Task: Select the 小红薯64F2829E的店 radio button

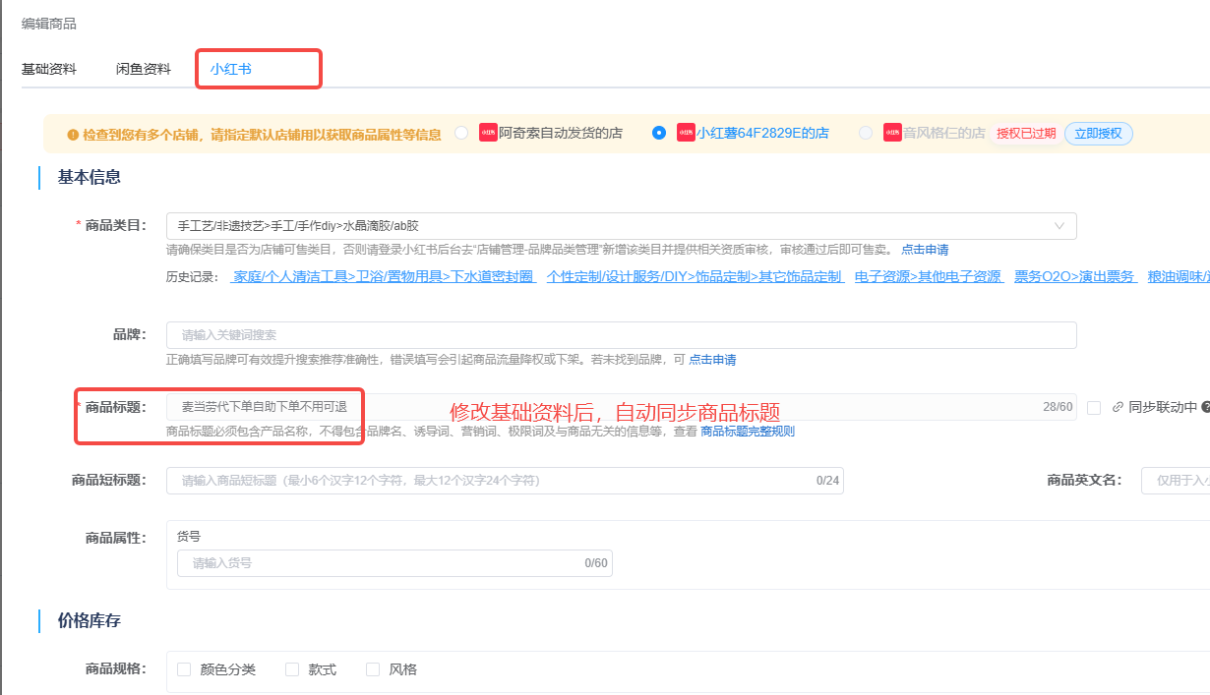Action: [659, 133]
